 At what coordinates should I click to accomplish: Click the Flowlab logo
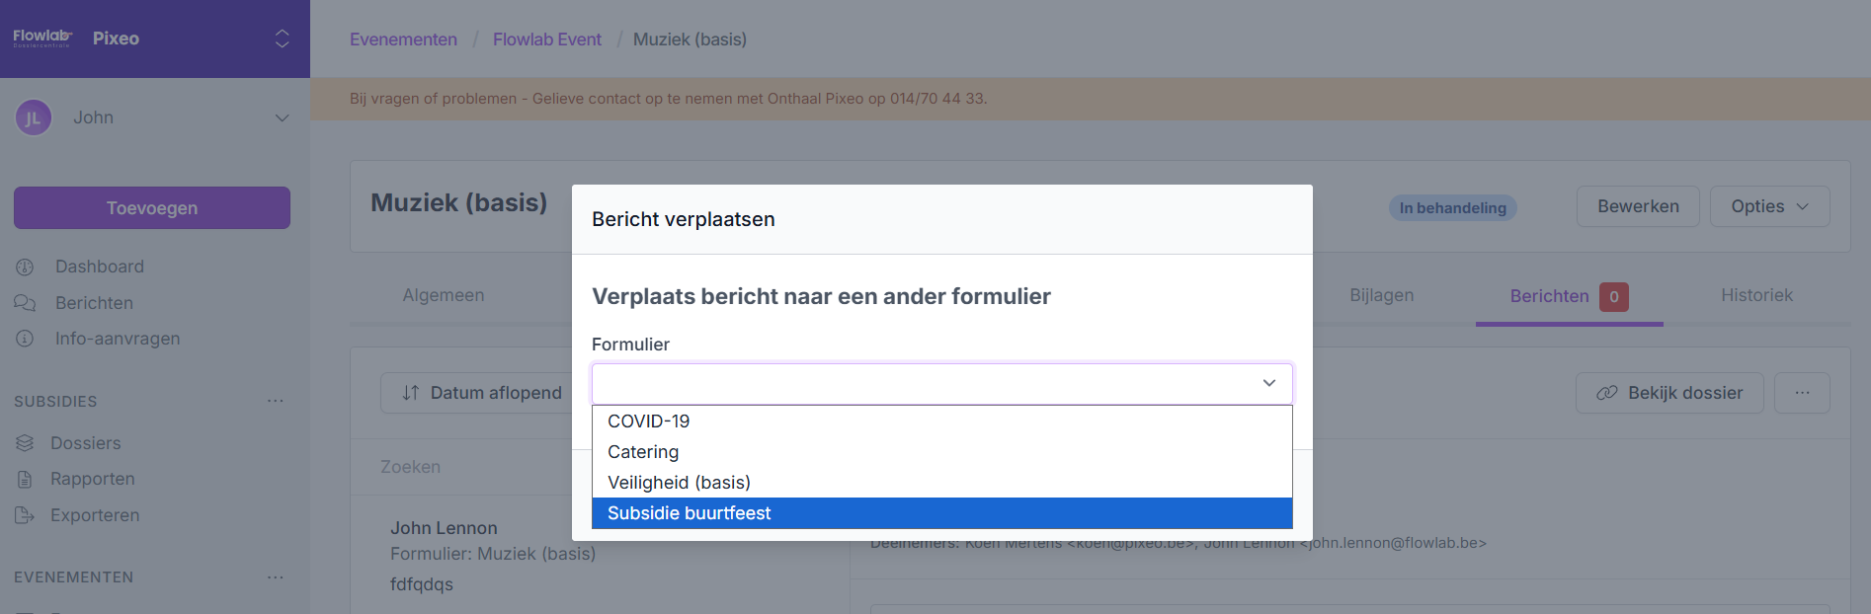tap(42, 38)
